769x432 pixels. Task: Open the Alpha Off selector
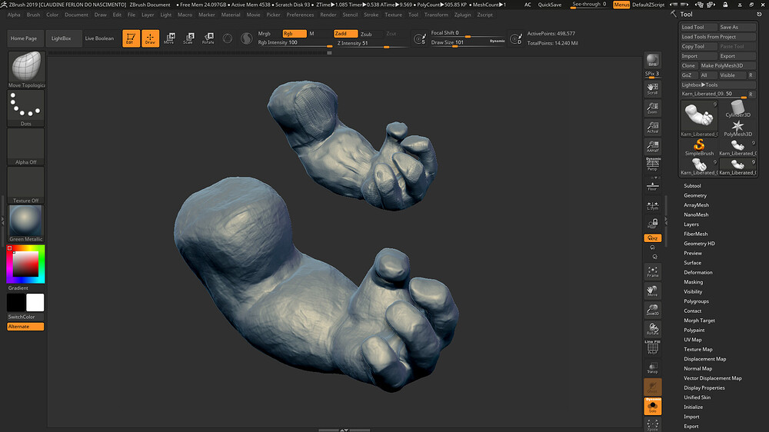point(26,147)
